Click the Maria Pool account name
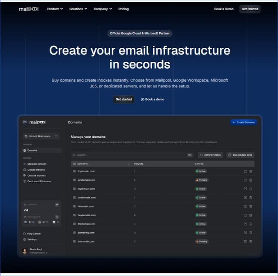 tap(36, 249)
